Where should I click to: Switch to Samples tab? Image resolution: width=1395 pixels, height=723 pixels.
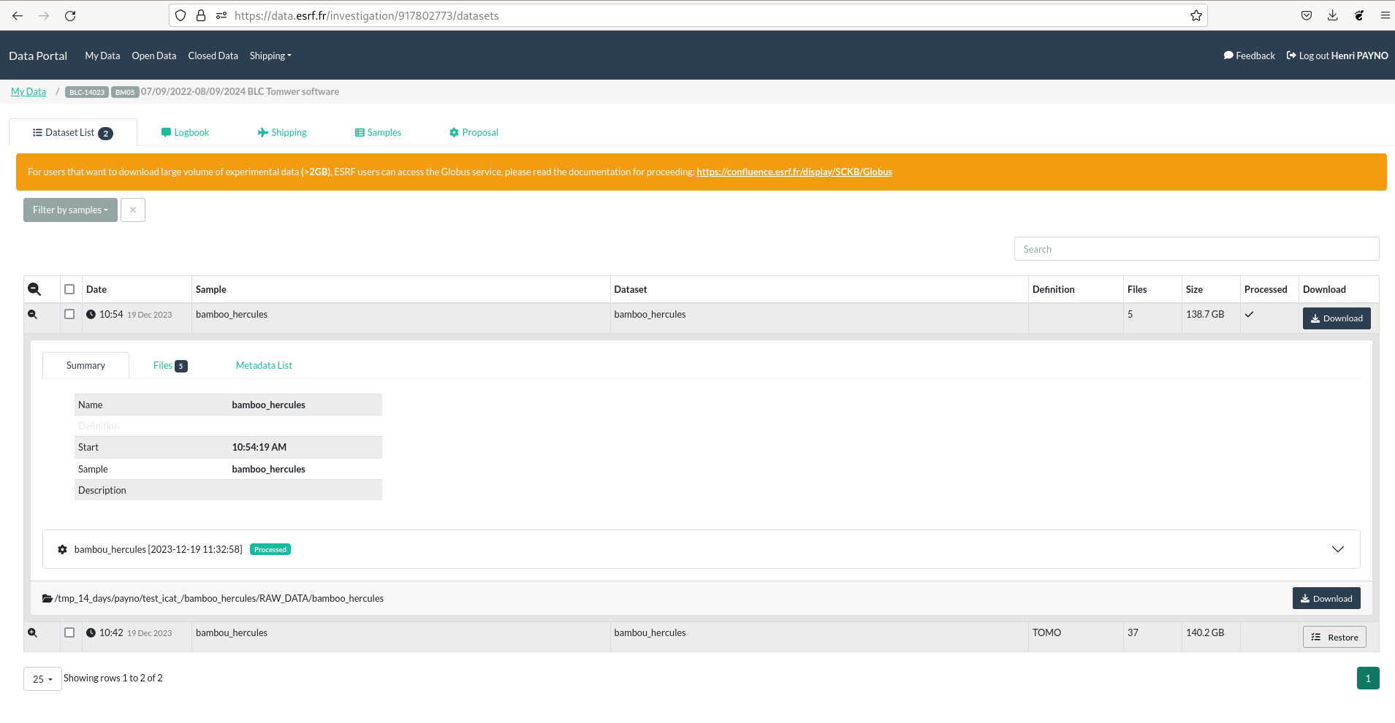coord(379,132)
